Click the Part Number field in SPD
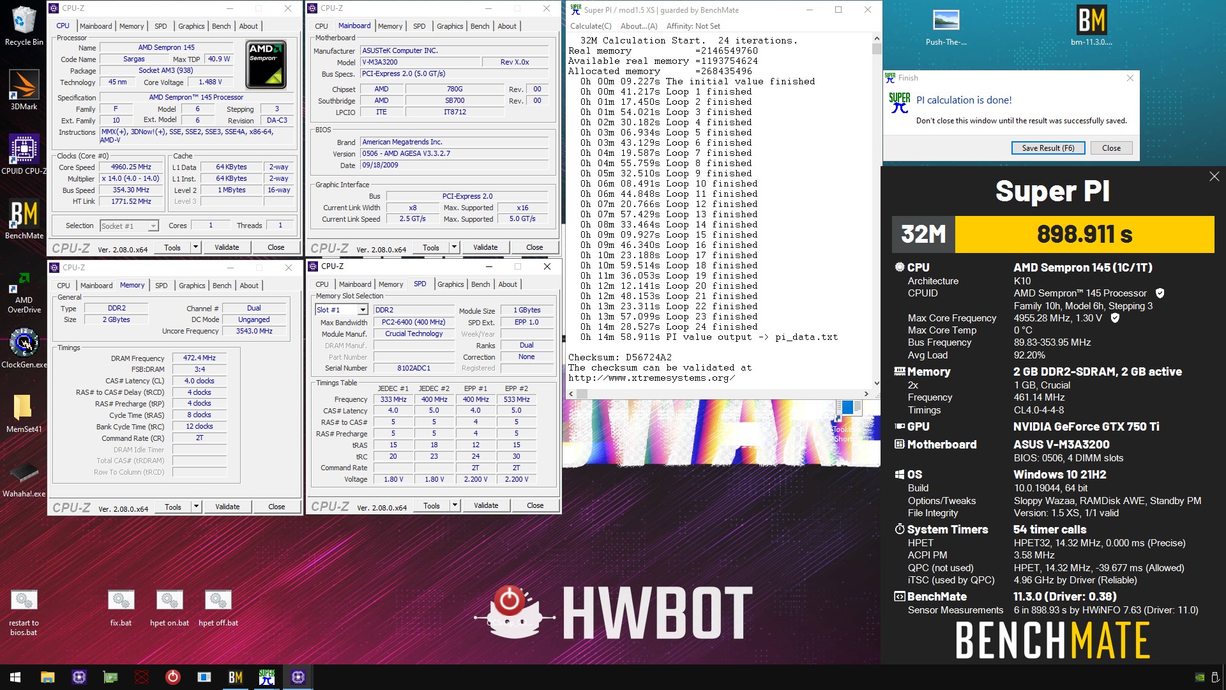This screenshot has width=1226, height=690. (x=414, y=357)
